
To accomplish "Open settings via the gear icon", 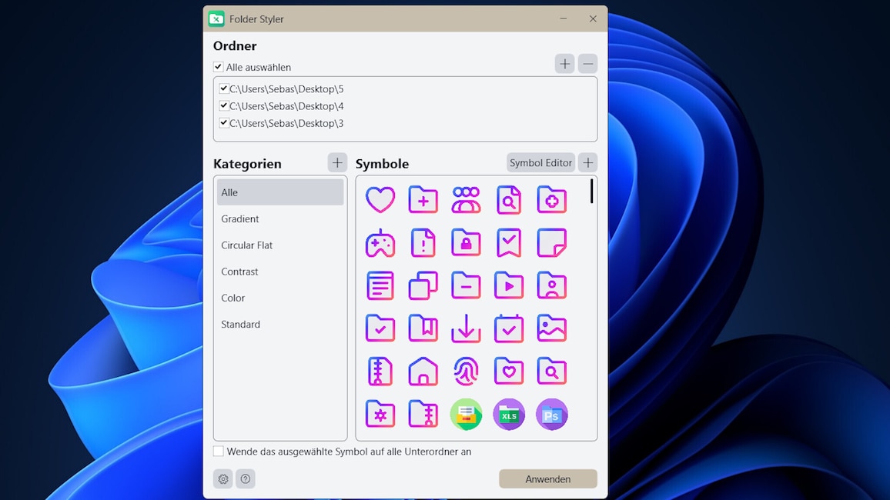I will 223,479.
